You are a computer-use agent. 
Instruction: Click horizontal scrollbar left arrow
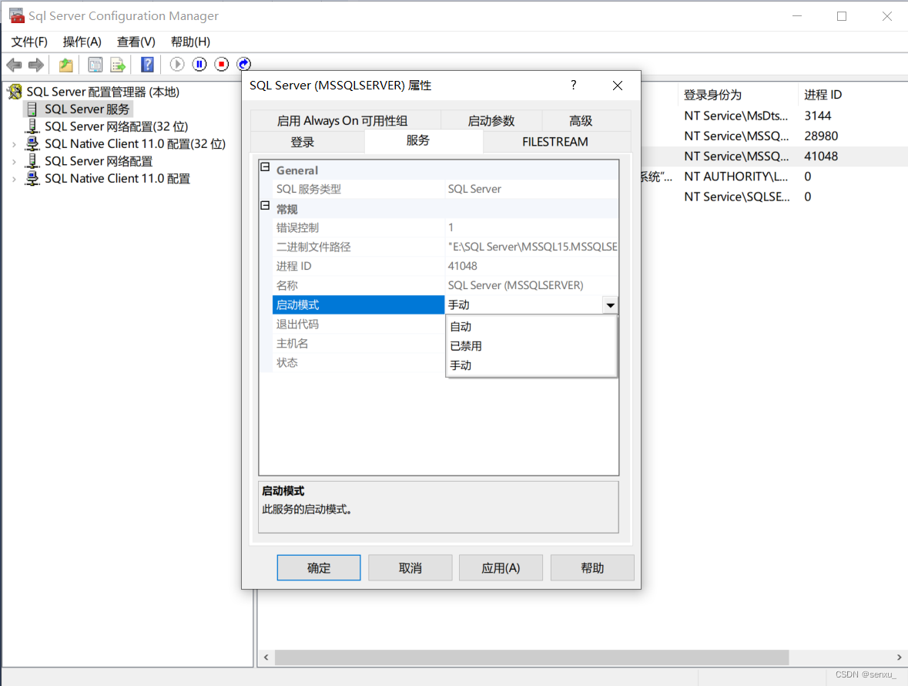coord(266,657)
